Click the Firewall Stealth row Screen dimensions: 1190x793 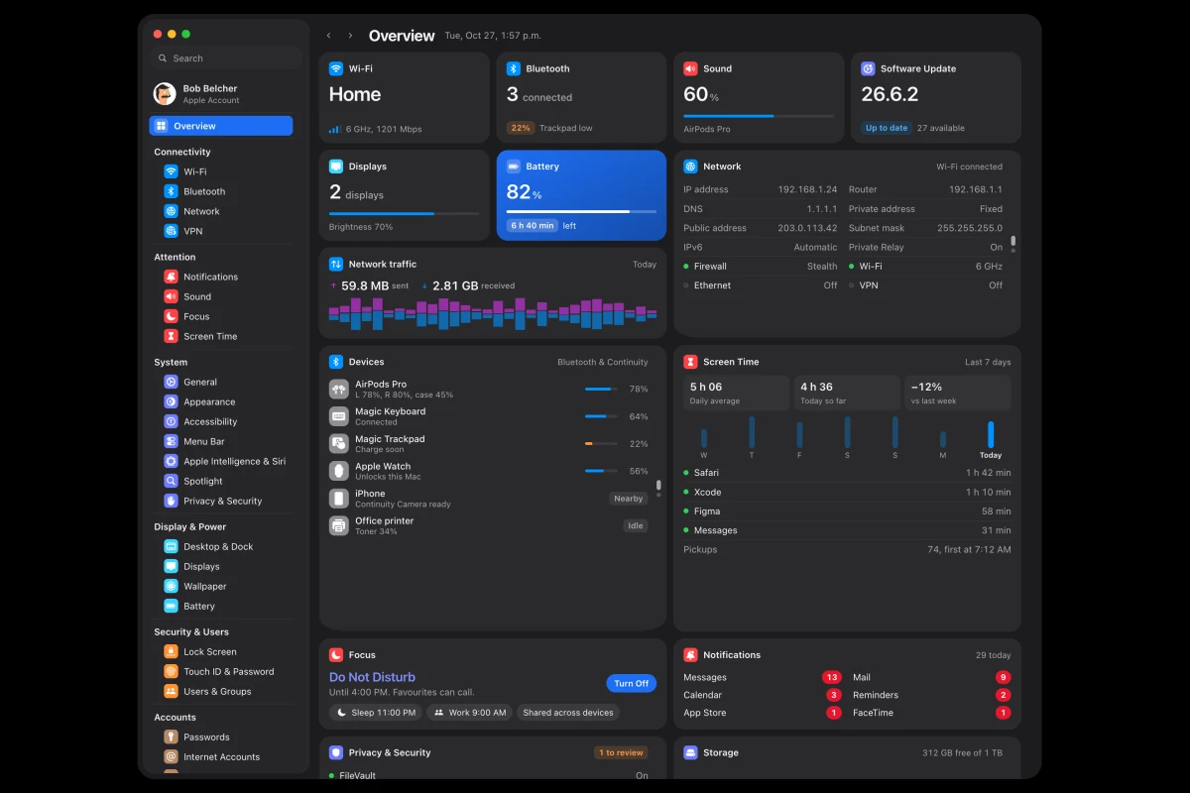pyautogui.click(x=761, y=267)
